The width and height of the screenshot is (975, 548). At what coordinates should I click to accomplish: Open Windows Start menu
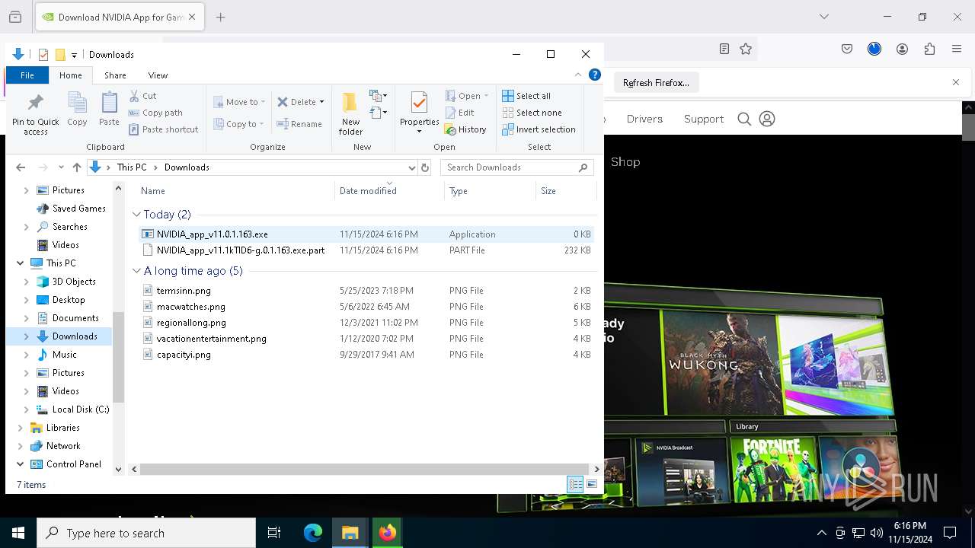pyautogui.click(x=18, y=533)
